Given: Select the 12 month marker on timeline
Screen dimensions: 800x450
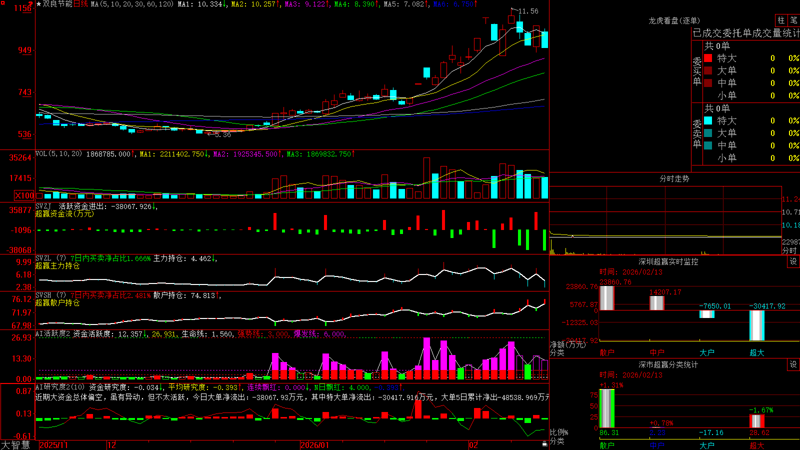Looking at the screenshot, I should [x=112, y=445].
